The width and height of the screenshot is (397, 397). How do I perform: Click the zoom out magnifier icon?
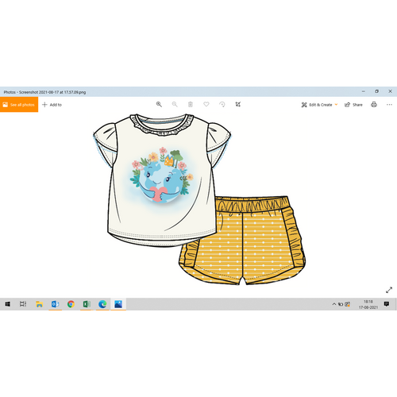click(x=175, y=104)
